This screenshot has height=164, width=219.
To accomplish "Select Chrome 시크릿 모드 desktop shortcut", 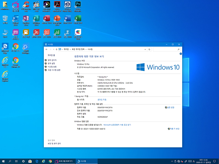I will [x=16, y=47].
